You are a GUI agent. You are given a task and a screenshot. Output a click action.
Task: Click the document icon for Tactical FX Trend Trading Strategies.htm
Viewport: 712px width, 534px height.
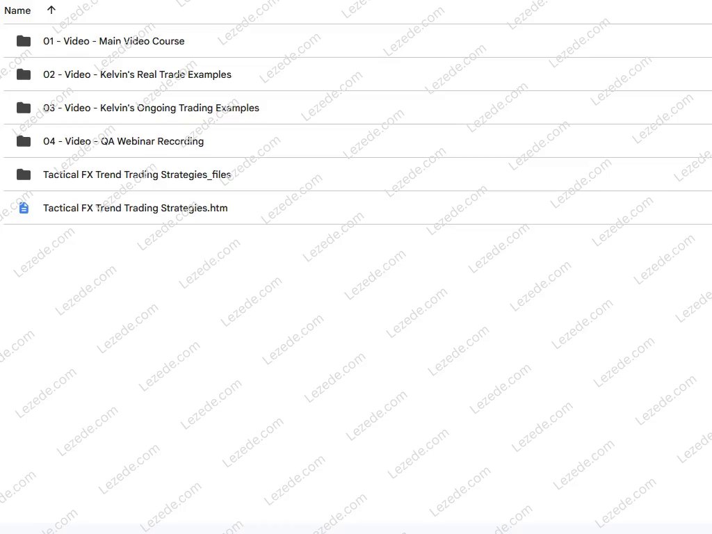click(x=24, y=208)
